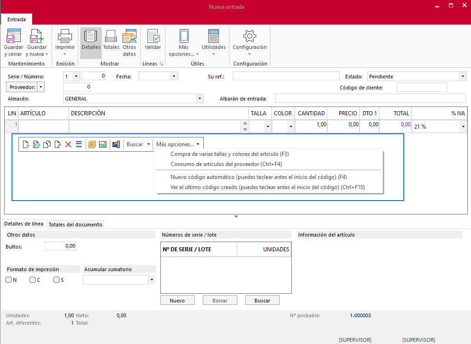The width and height of the screenshot is (471, 344).
Task: Tick the S print format checkbox
Action: coord(56,280)
